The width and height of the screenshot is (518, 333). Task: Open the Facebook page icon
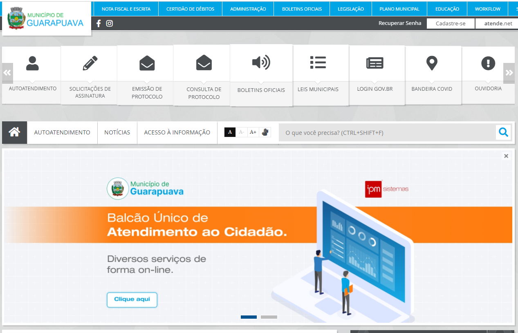99,23
